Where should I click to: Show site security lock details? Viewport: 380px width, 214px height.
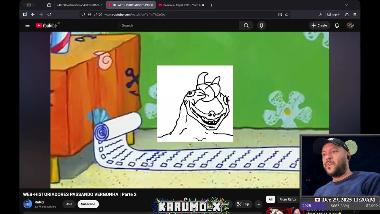coord(89,15)
